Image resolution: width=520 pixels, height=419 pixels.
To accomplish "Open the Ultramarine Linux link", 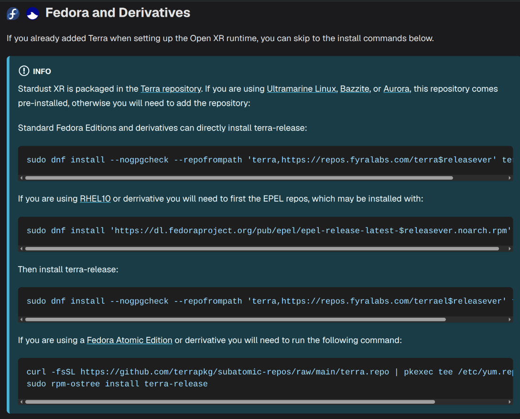I will click(x=301, y=89).
